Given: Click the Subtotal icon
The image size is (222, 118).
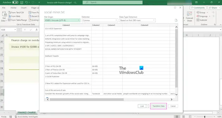Looking at the screenshot, I should (198, 20).
